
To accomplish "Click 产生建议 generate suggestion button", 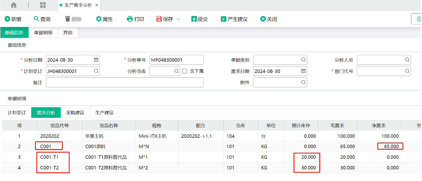I will pos(234,19).
